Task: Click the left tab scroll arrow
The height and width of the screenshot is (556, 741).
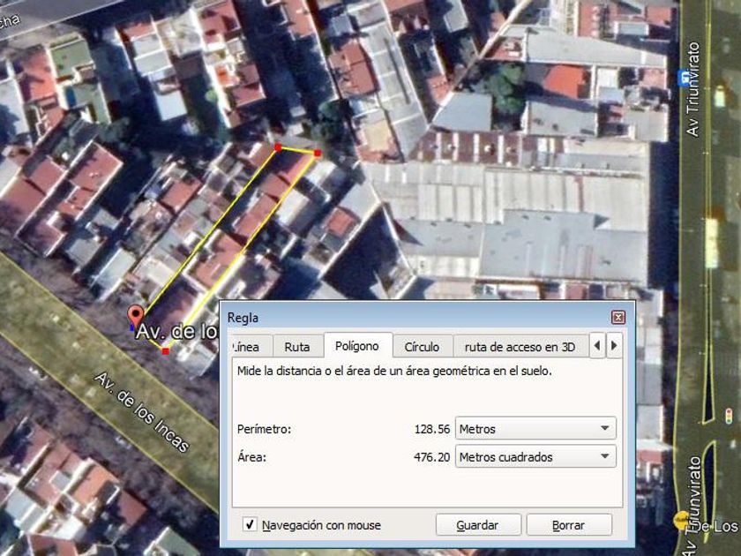Action: 597,346
